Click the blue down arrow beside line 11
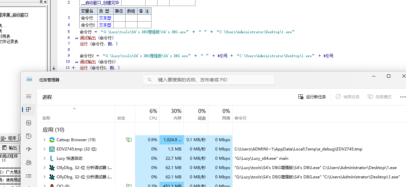The image size is (406, 187). tap(54, 68)
